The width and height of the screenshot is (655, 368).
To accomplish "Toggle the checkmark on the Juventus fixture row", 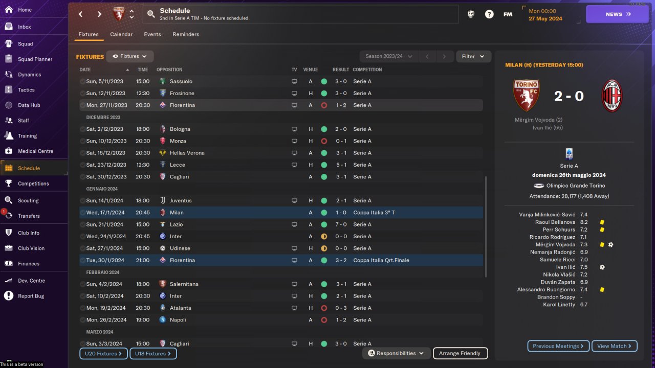I will [x=82, y=200].
